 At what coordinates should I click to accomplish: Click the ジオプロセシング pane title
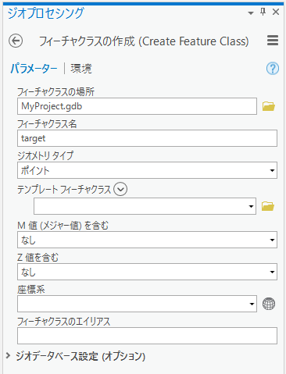click(x=46, y=13)
